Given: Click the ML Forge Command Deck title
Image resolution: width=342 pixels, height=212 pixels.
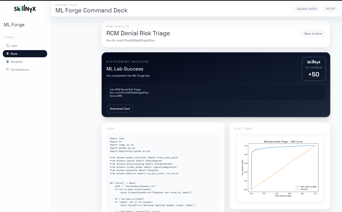Looking at the screenshot, I should pos(91,10).
